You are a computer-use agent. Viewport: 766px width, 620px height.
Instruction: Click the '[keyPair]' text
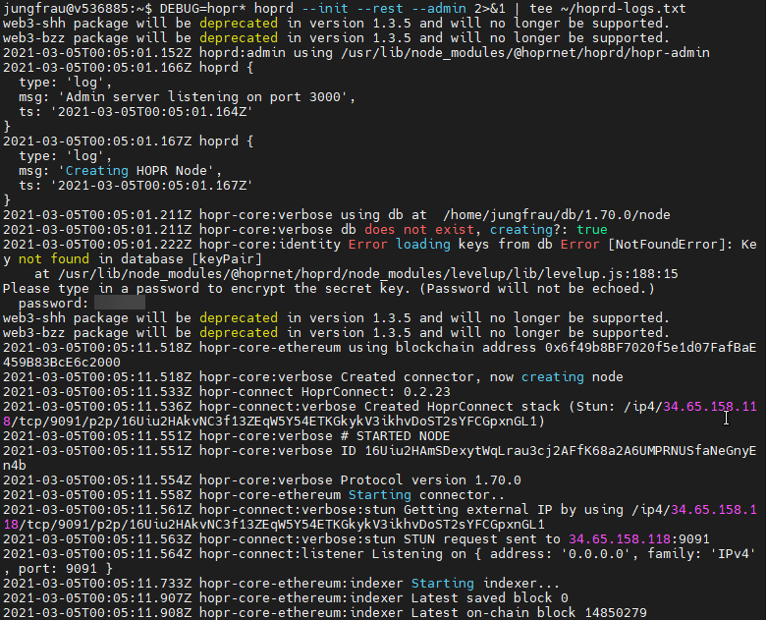[227, 259]
